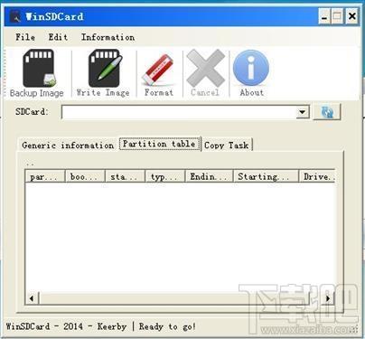Select the Partition table tab
The width and height of the screenshot is (365, 339).
(x=160, y=144)
